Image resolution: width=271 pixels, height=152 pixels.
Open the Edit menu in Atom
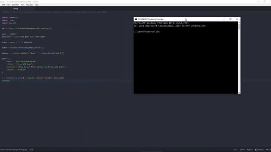pyautogui.click(x=3, y=5)
